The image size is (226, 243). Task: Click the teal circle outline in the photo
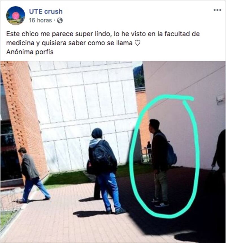pyautogui.click(x=164, y=157)
